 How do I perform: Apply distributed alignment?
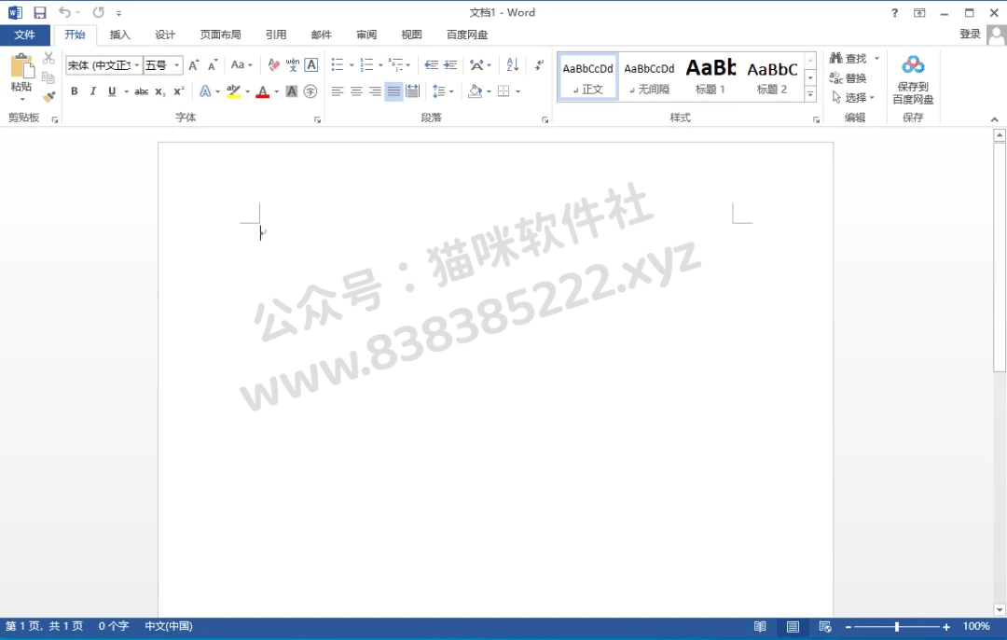point(412,91)
